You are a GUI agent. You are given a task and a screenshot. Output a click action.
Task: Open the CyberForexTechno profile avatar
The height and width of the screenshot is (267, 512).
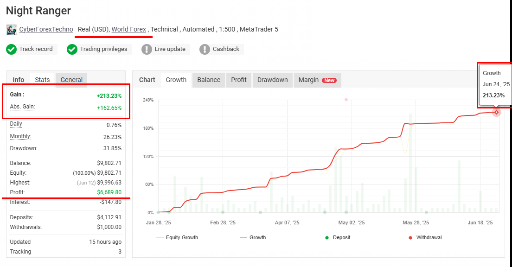(12, 29)
